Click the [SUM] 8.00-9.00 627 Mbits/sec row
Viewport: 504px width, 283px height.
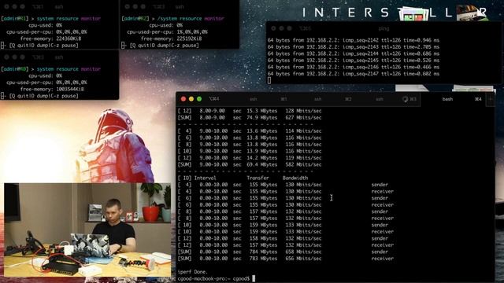tap(250, 118)
